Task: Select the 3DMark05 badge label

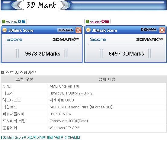Action: tap(14, 21)
